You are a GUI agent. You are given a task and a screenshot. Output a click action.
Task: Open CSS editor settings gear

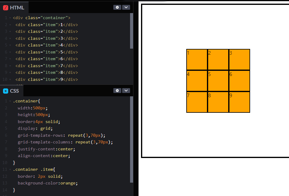pyautogui.click(x=117, y=91)
